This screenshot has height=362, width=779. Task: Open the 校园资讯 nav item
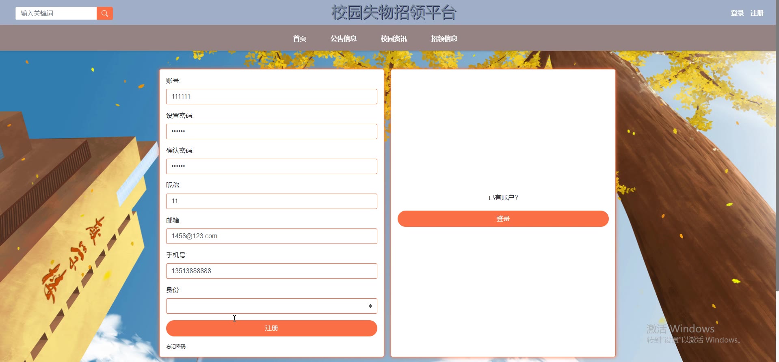[x=394, y=39]
